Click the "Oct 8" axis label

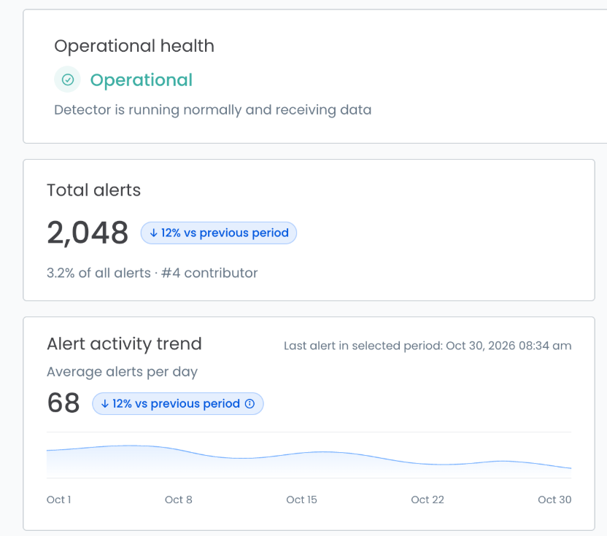(179, 500)
